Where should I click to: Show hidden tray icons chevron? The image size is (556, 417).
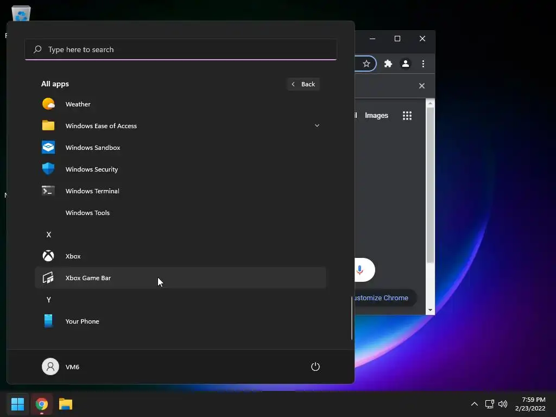[x=475, y=404]
